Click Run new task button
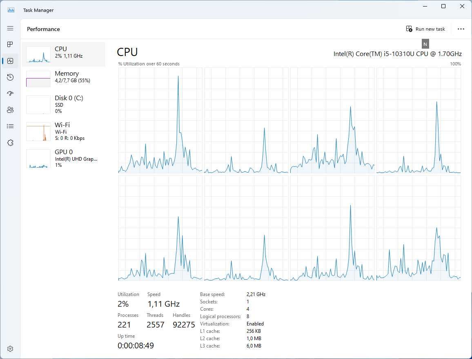The height and width of the screenshot is (359, 472). [x=425, y=29]
